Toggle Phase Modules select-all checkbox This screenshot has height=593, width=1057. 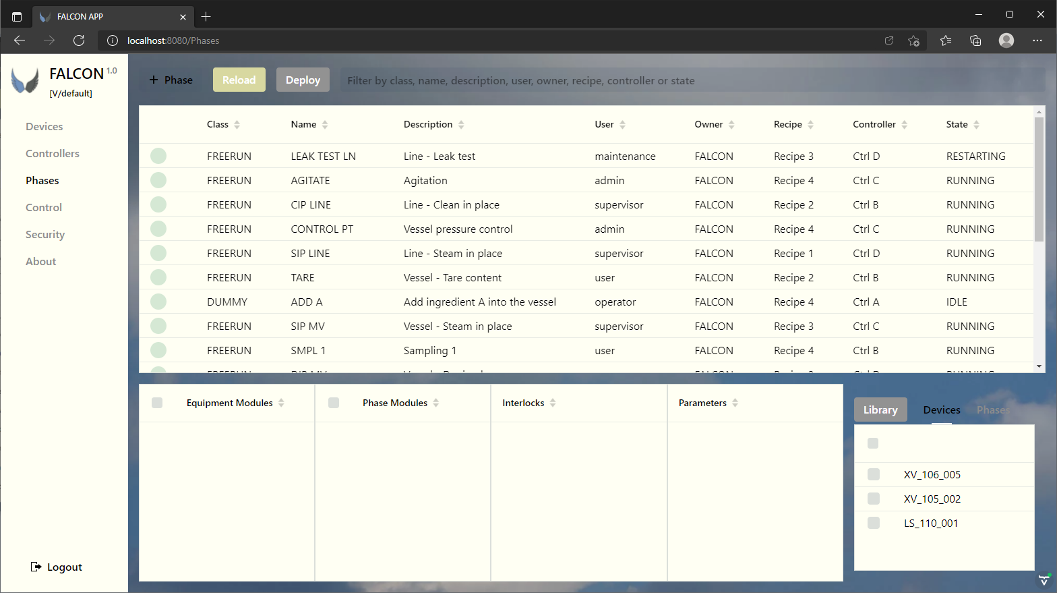point(333,403)
